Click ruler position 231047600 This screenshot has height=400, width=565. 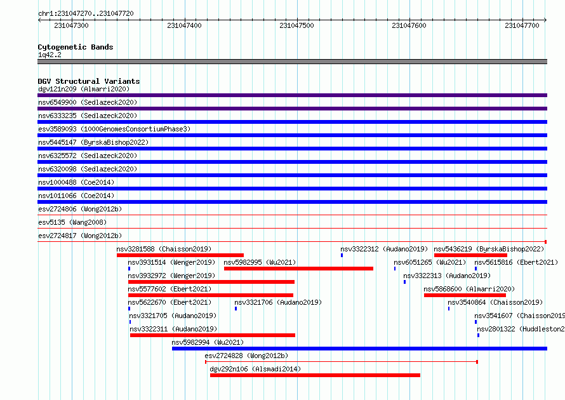pos(409,25)
